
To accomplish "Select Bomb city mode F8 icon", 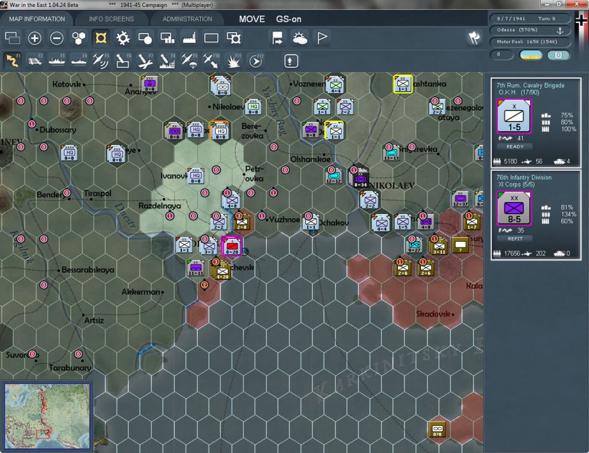I will pyautogui.click(x=167, y=60).
